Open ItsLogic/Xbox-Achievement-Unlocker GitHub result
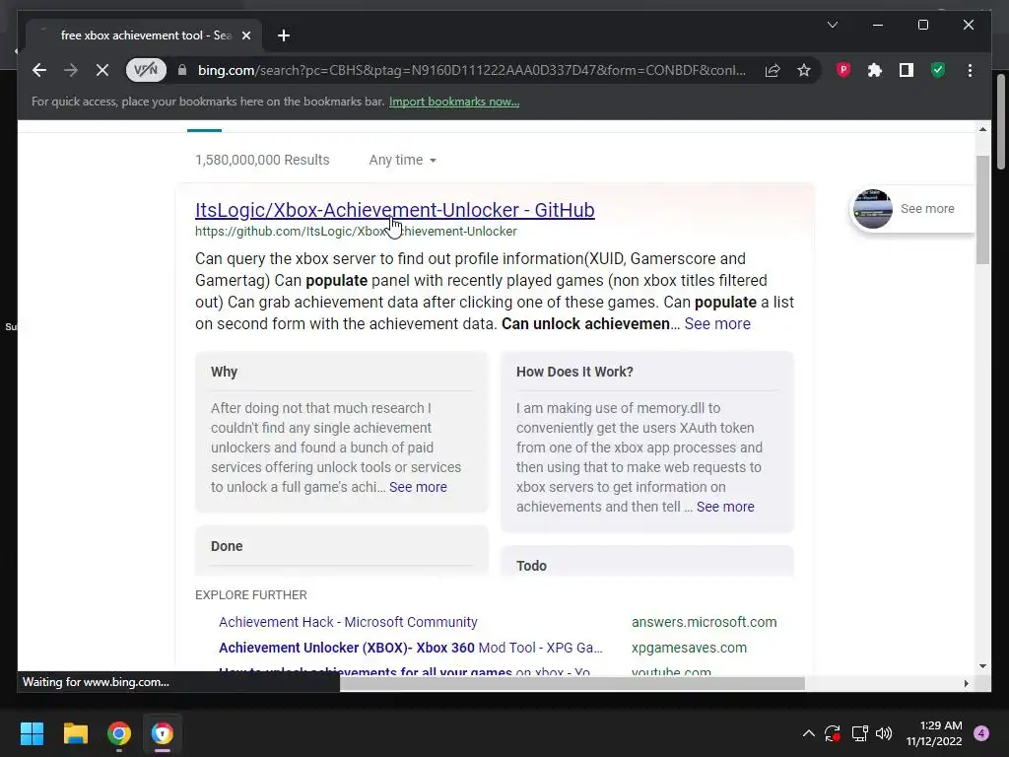Image resolution: width=1009 pixels, height=757 pixels. click(394, 210)
